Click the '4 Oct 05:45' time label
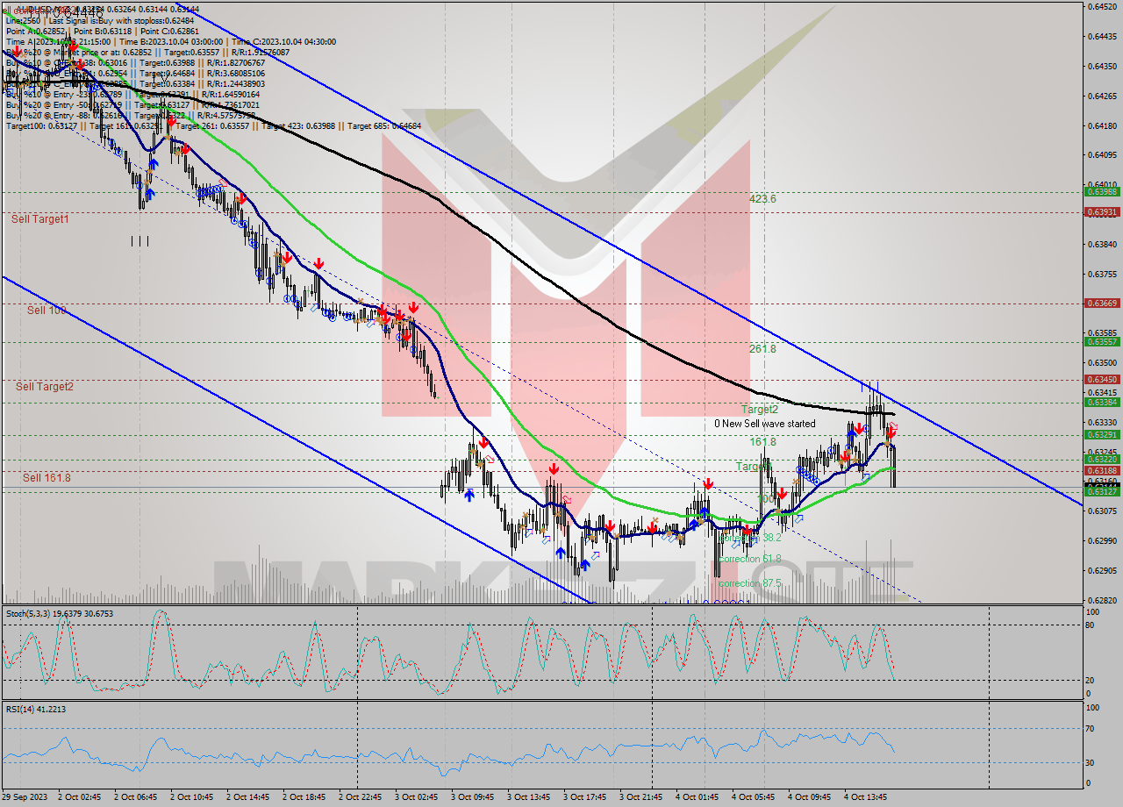 (753, 797)
